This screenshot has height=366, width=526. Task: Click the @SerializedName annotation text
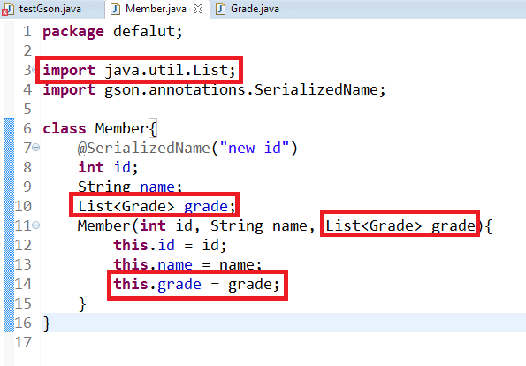point(143,148)
